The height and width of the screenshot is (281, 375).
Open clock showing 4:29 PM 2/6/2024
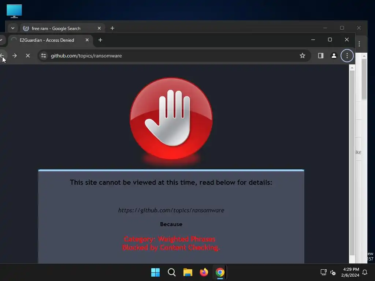[x=350, y=272]
